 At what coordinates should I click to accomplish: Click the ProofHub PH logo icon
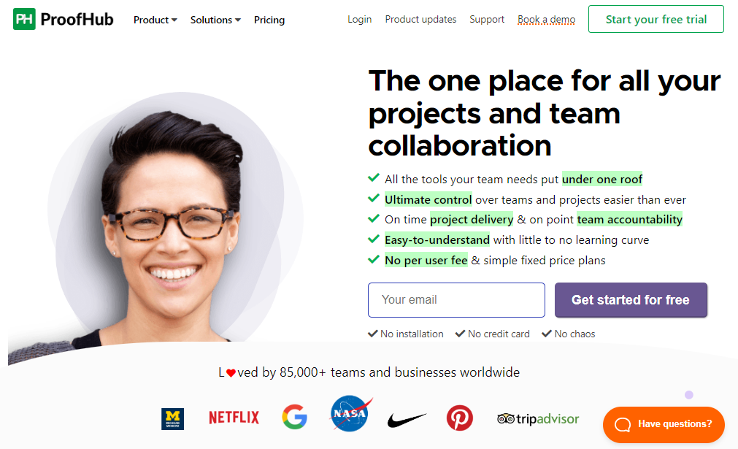pyautogui.click(x=24, y=19)
